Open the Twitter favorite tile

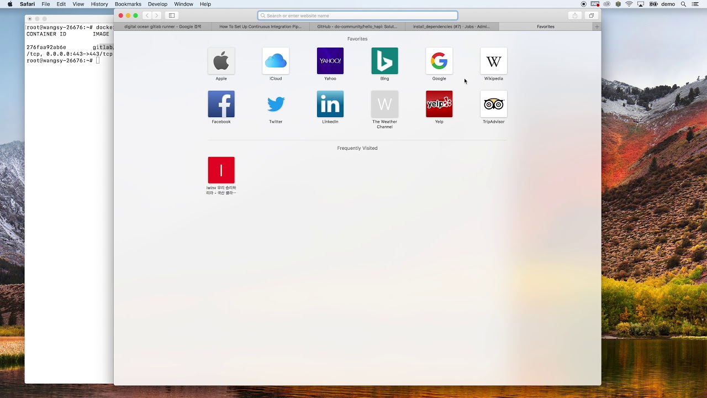tap(276, 104)
